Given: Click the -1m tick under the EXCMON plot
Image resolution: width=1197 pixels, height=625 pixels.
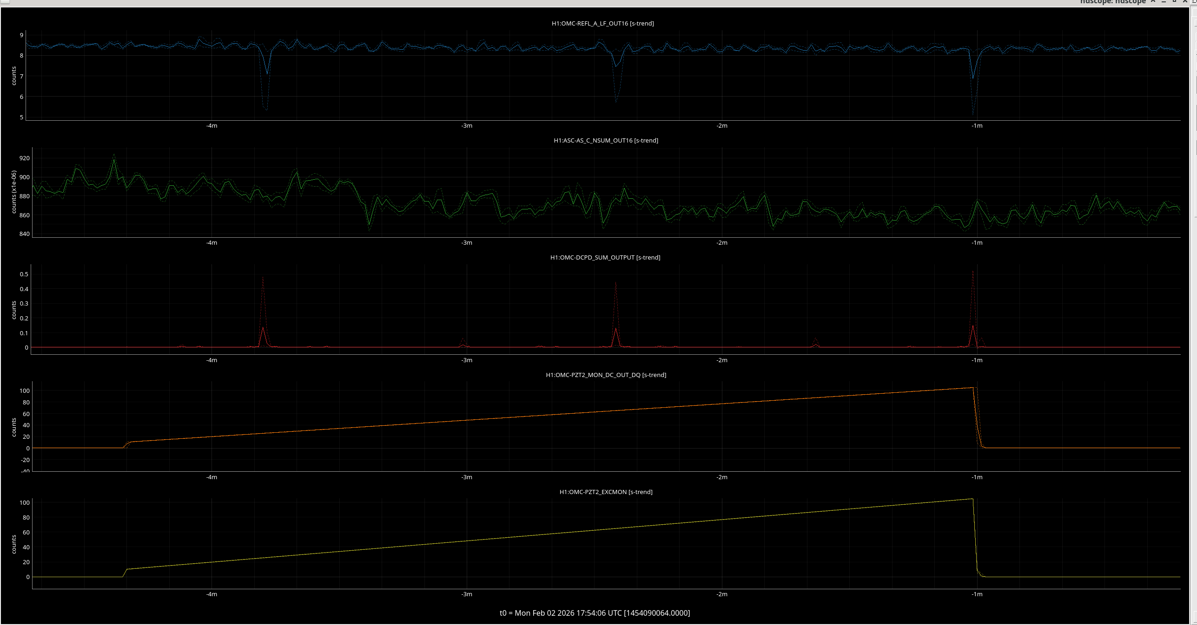Looking at the screenshot, I should (977, 594).
